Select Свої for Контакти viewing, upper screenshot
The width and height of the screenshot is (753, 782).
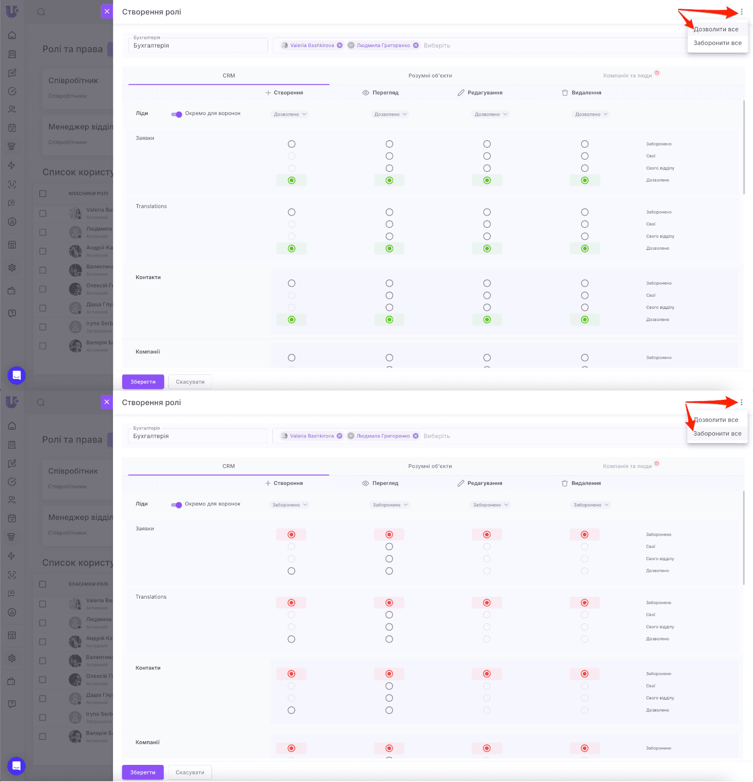(389, 295)
